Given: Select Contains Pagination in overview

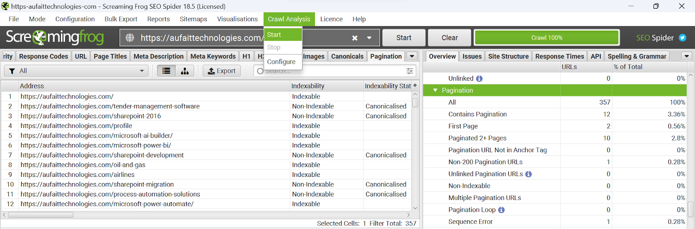Looking at the screenshot, I should pos(555,114).
